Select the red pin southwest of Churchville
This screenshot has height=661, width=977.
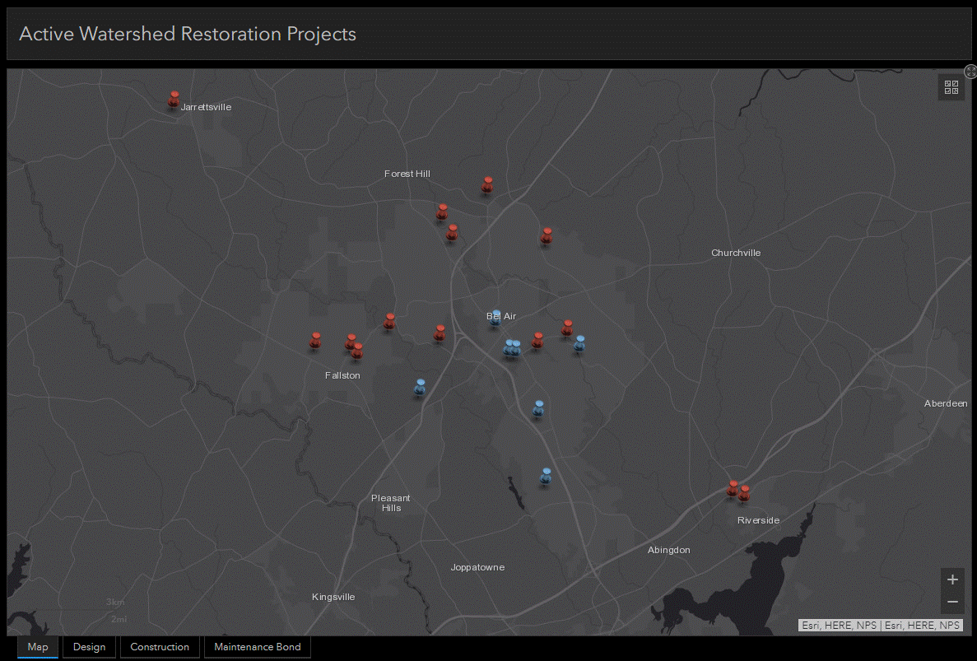coord(547,236)
